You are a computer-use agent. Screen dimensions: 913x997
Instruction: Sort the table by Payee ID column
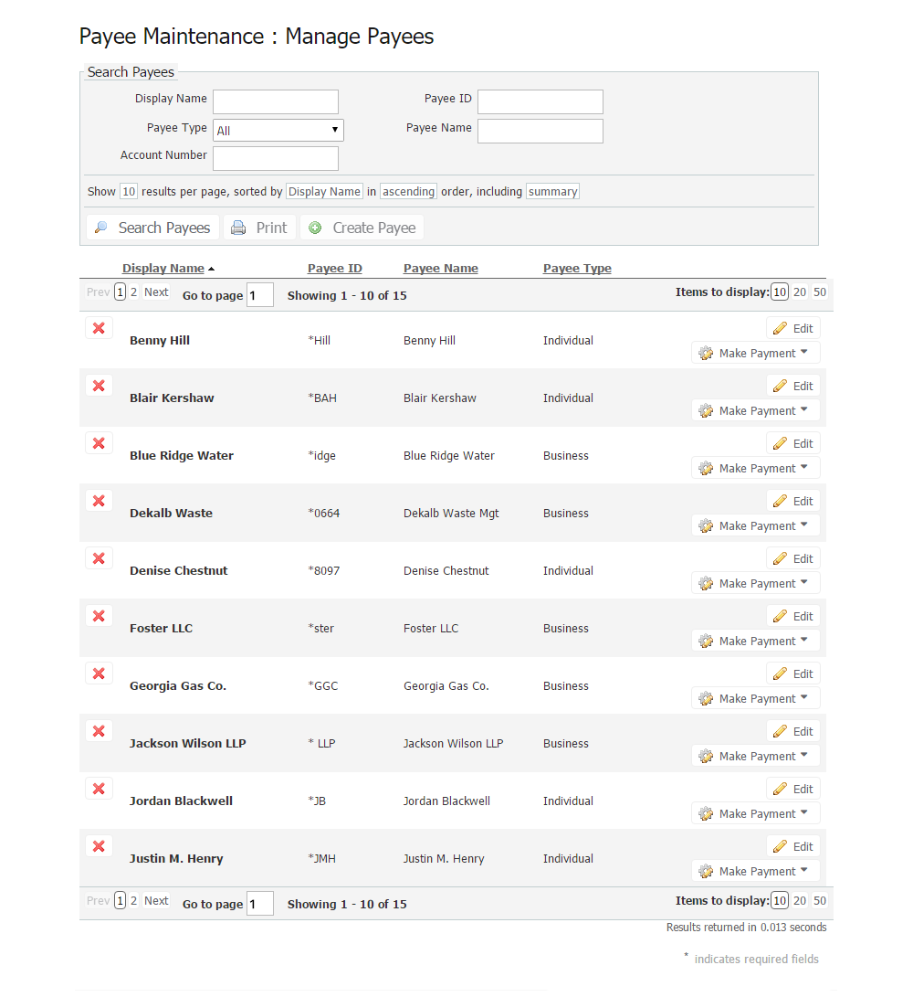point(334,269)
